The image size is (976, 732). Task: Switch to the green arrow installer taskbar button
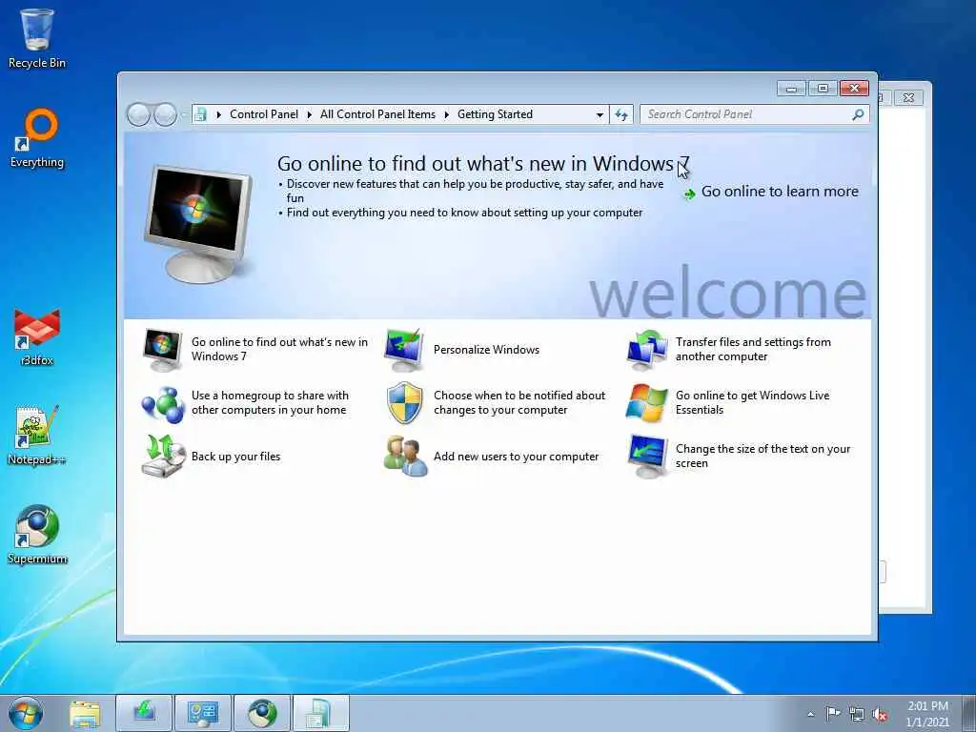144,713
